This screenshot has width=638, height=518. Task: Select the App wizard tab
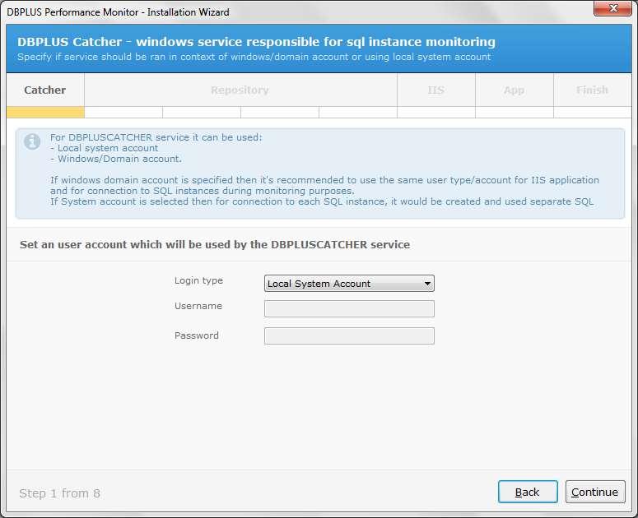tap(515, 90)
